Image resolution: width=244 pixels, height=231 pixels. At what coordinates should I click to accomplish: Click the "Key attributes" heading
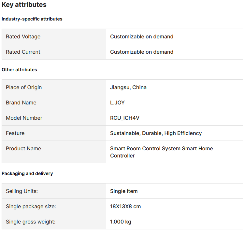tap(24, 5)
